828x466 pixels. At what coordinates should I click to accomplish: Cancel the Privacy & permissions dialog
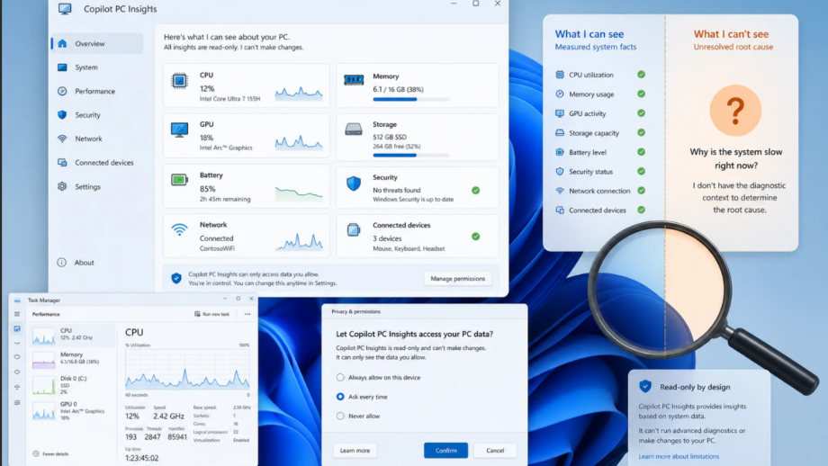tap(495, 450)
